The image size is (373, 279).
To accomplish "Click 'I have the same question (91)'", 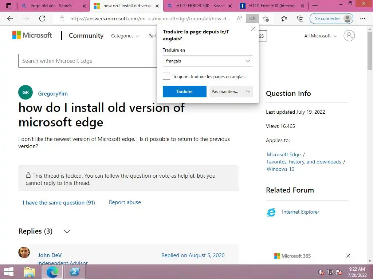I will [x=59, y=203].
